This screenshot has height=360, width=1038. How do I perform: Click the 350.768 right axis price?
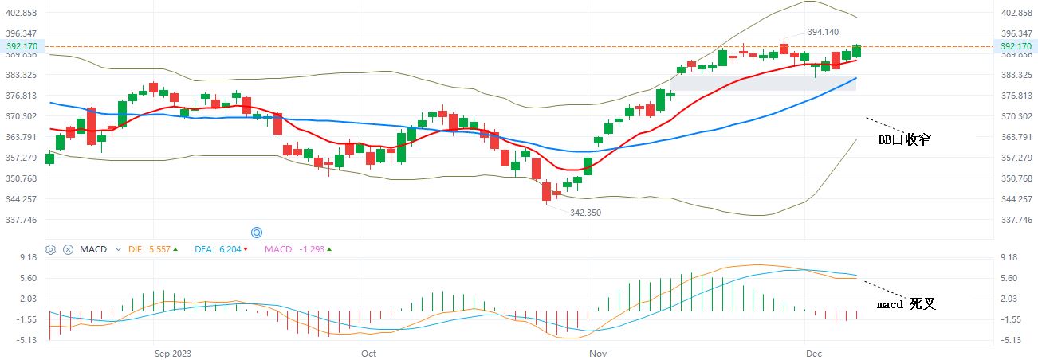click(x=1016, y=178)
